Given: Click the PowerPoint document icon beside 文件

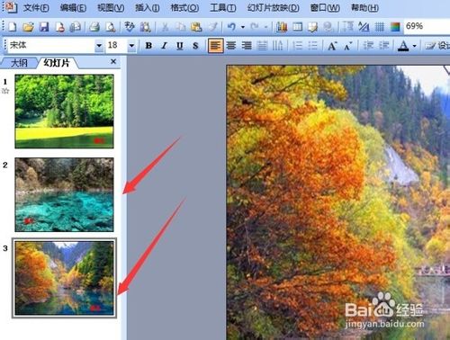Looking at the screenshot, I should point(11,7).
